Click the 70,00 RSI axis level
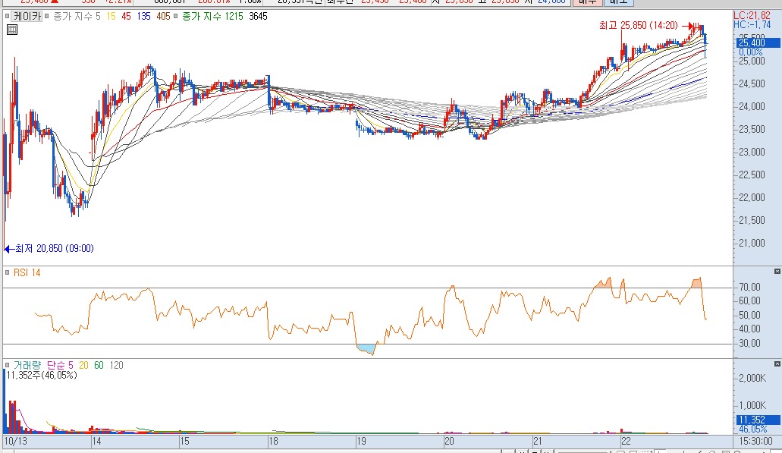 pos(749,287)
